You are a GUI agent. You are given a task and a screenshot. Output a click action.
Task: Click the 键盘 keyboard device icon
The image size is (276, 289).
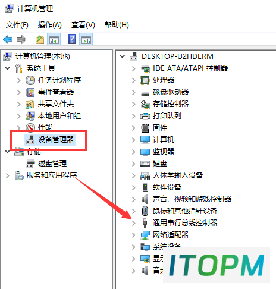pos(145,164)
